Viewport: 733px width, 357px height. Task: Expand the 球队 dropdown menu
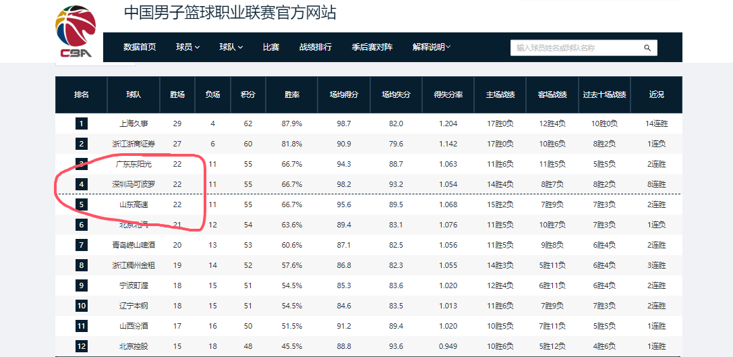231,47
